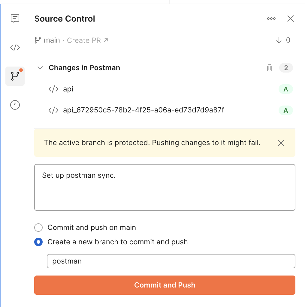Click the changes count badge showing 2
The width and height of the screenshot is (305, 307).
pyautogui.click(x=285, y=68)
